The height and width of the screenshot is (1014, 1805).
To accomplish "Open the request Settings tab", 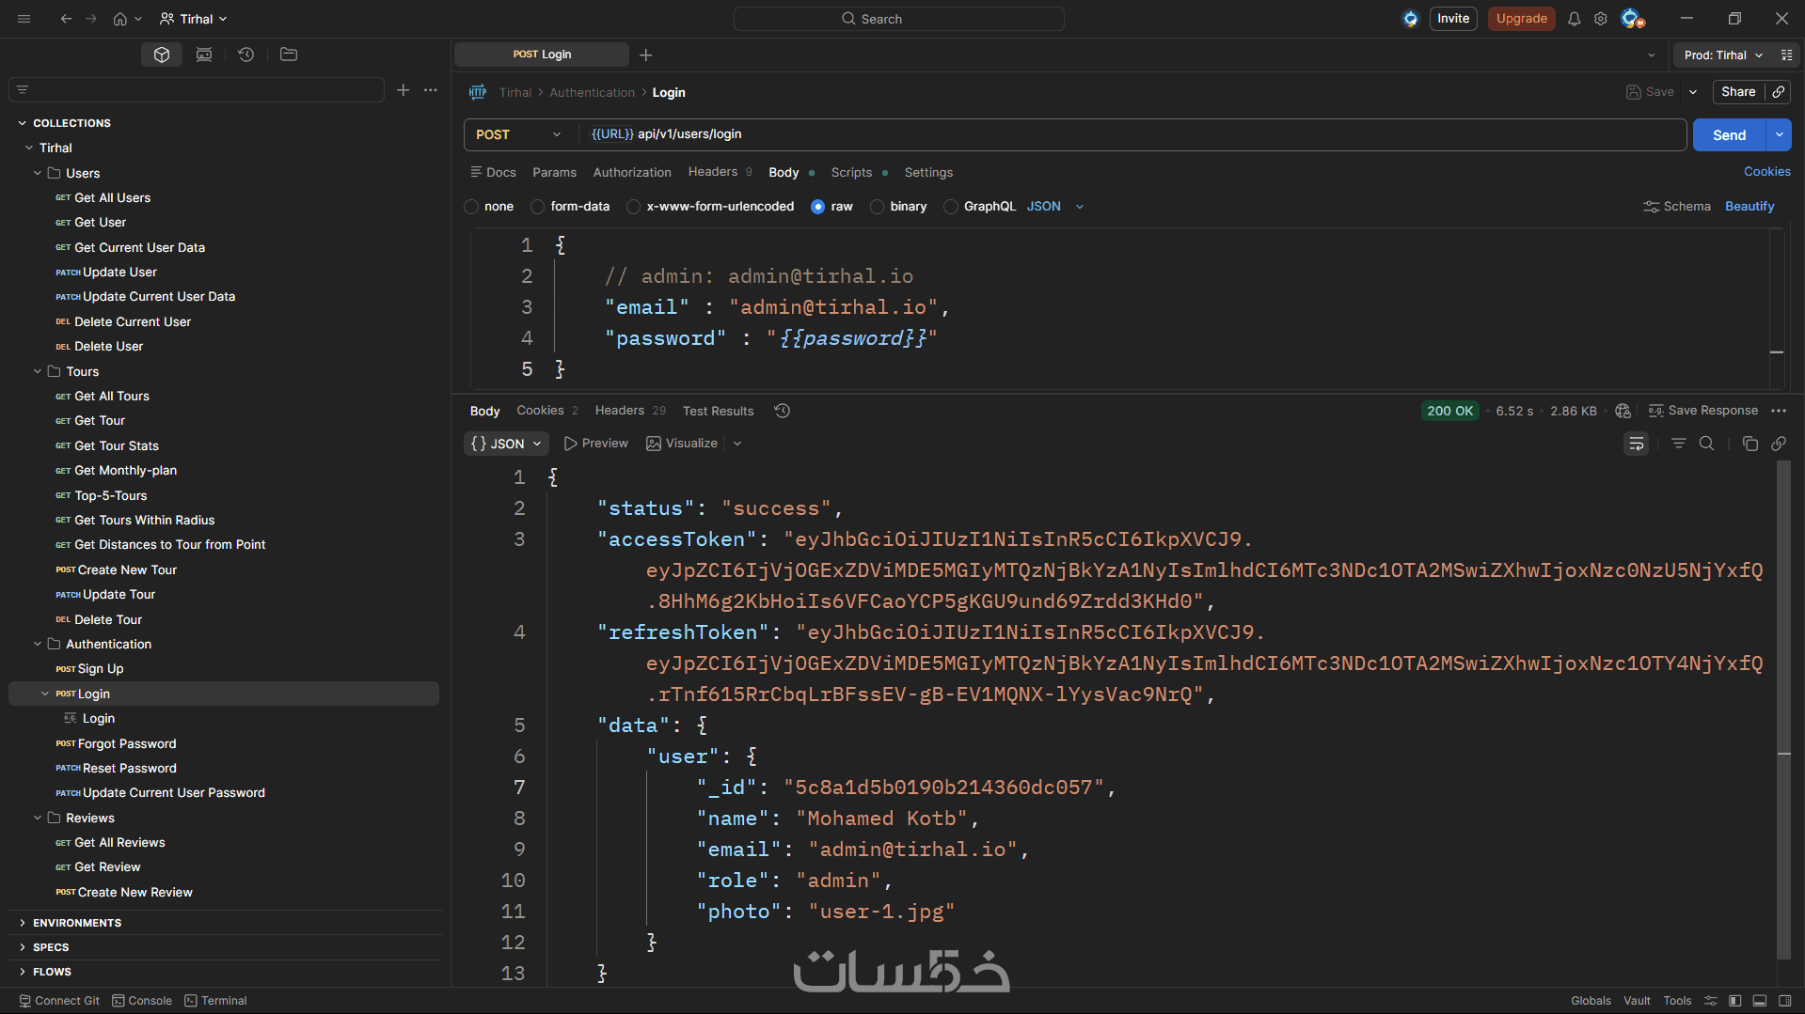I will [928, 173].
